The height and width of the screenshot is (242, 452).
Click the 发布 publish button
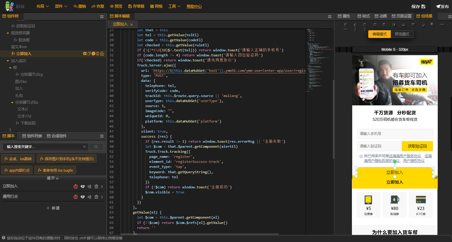click(x=442, y=7)
